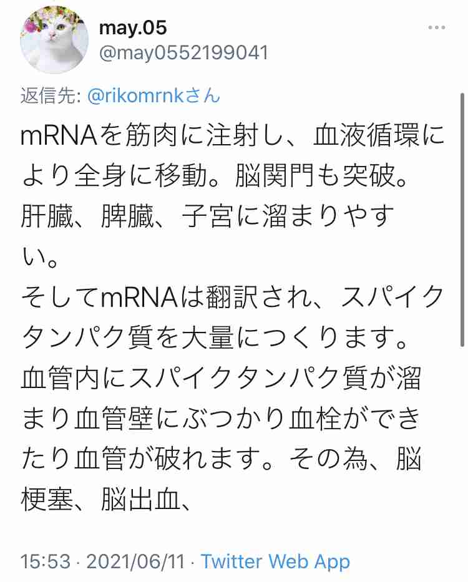The image size is (468, 582).
Task: Open the @rikomrnk reply-to mention
Action: point(136,96)
